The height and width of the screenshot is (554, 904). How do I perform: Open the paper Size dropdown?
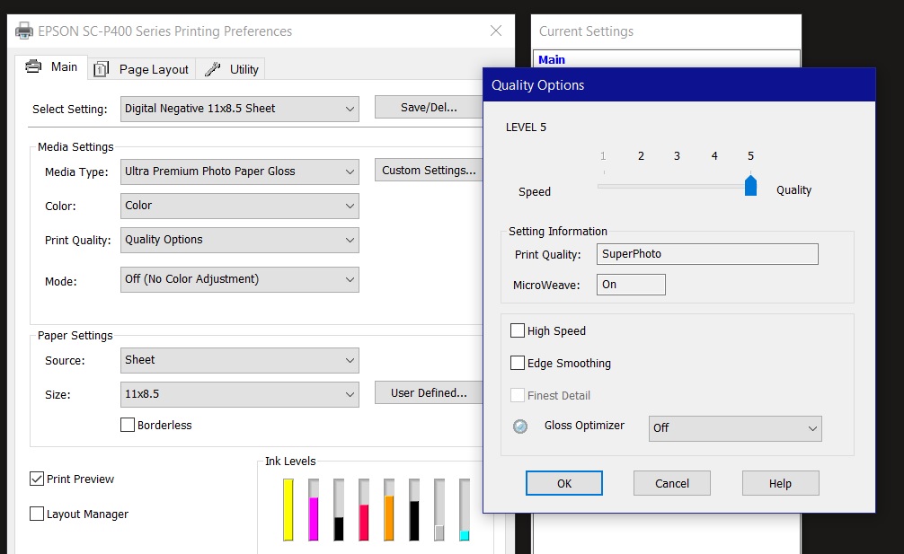239,394
